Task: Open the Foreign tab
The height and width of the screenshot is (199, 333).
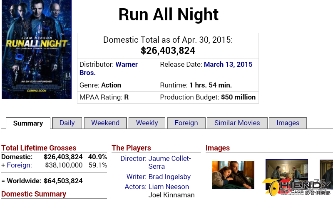Action: coord(186,123)
